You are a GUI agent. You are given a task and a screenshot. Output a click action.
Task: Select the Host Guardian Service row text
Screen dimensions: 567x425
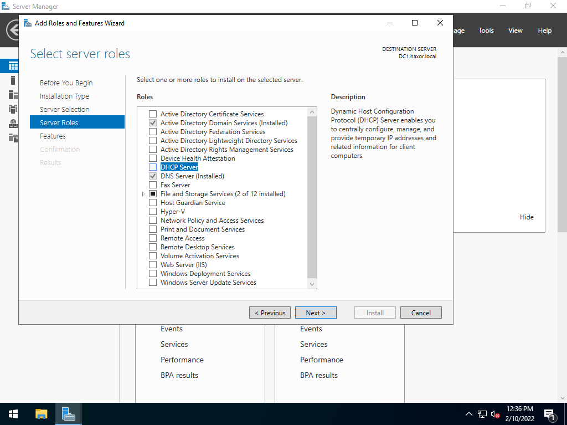[193, 203]
